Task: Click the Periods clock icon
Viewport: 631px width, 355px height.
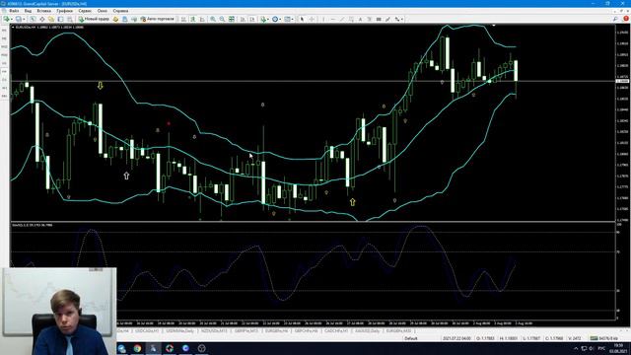Action: click(x=275, y=19)
